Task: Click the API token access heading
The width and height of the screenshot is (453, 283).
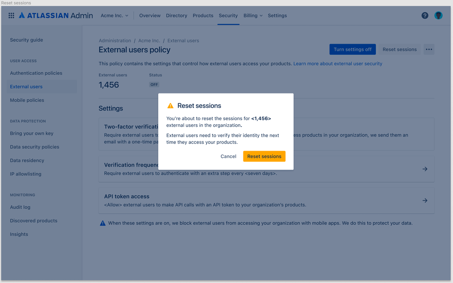Action: 127,196
